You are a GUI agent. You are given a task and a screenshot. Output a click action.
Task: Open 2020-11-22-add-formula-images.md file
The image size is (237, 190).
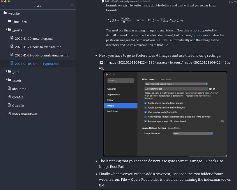(x=42, y=55)
